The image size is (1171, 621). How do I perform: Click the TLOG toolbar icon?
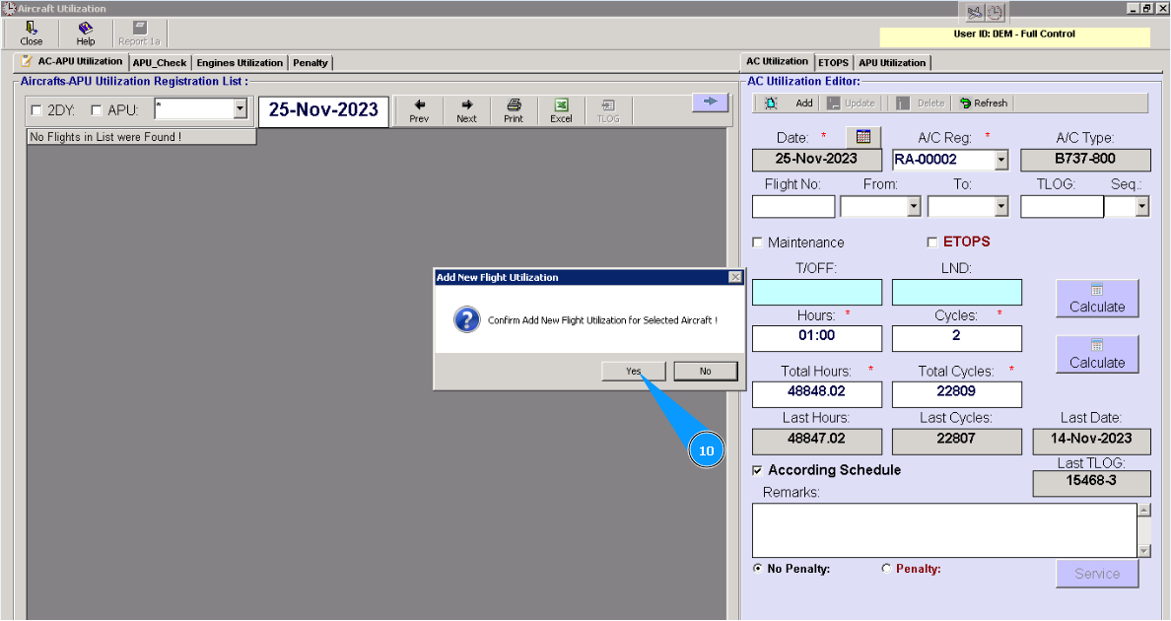click(x=608, y=110)
